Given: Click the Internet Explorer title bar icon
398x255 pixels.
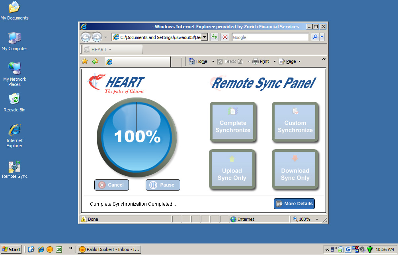Looking at the screenshot, I should [x=84, y=26].
